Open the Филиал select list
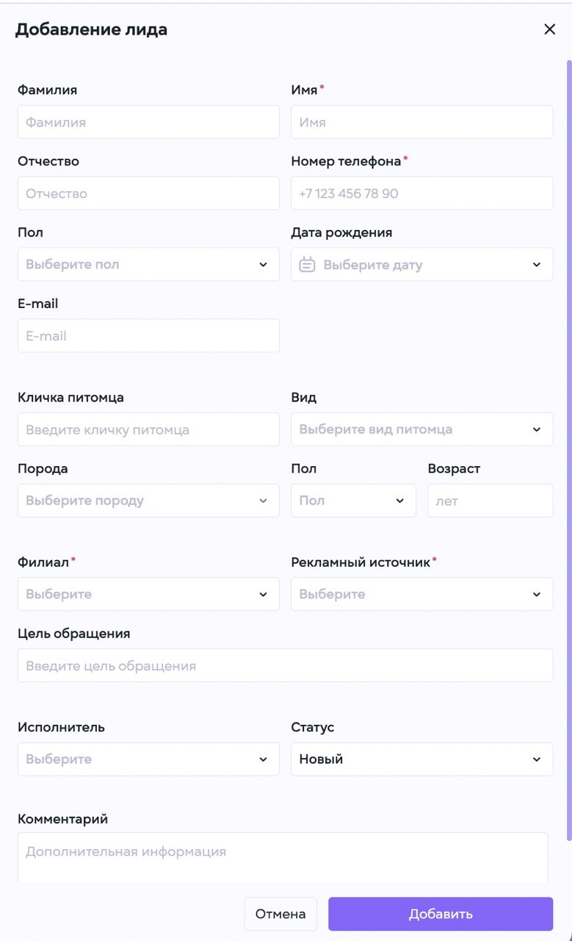572x941 pixels. point(148,594)
